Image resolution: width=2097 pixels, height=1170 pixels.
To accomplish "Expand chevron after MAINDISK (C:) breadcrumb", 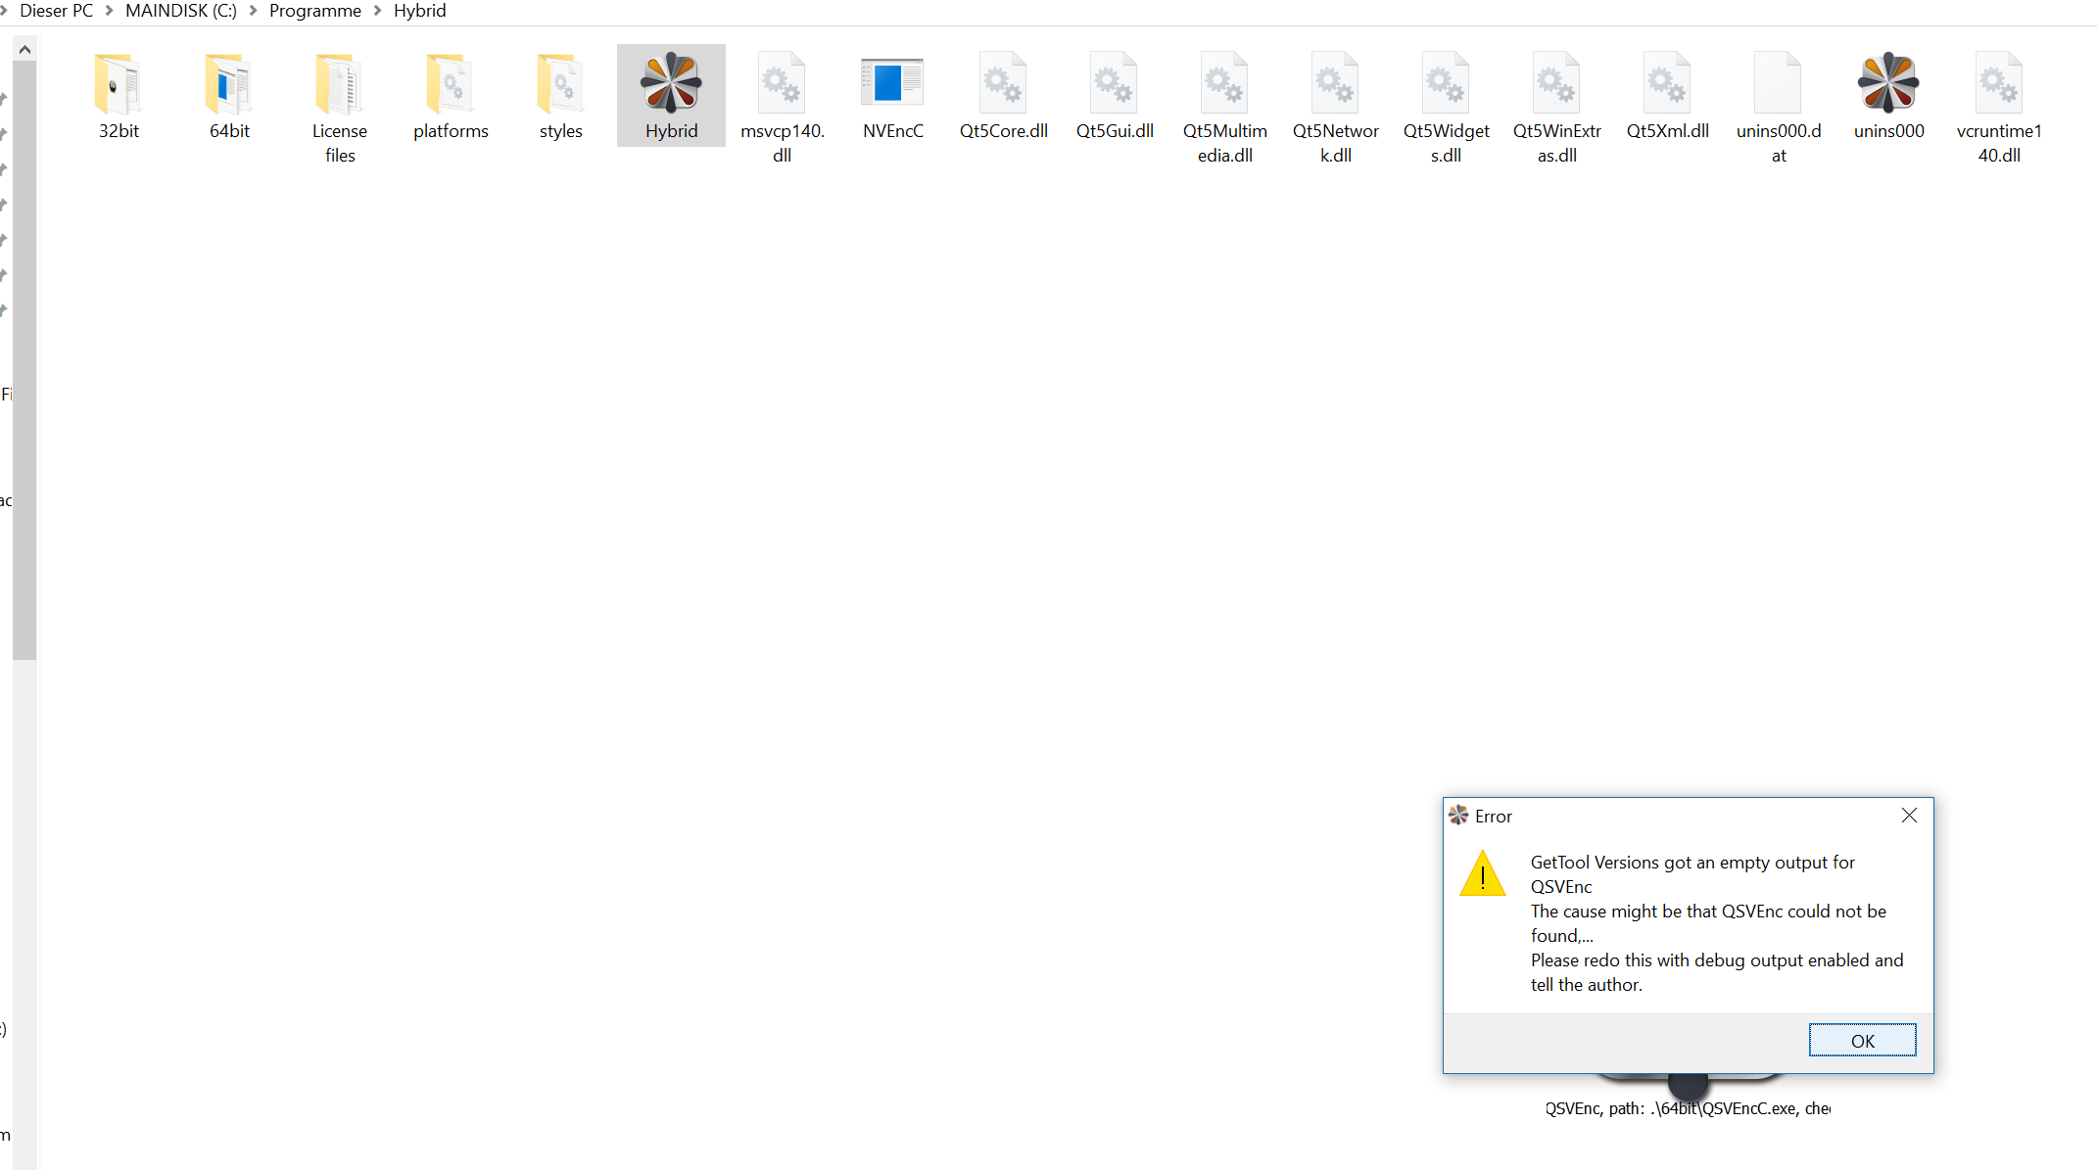I will coord(253,11).
